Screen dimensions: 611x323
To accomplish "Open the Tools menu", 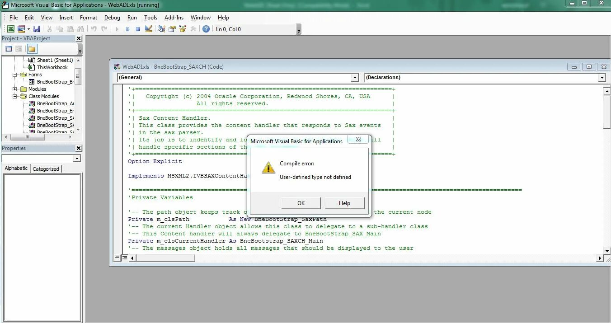I will point(150,18).
